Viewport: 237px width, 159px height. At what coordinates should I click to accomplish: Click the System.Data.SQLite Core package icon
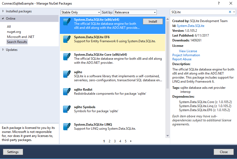67,57
